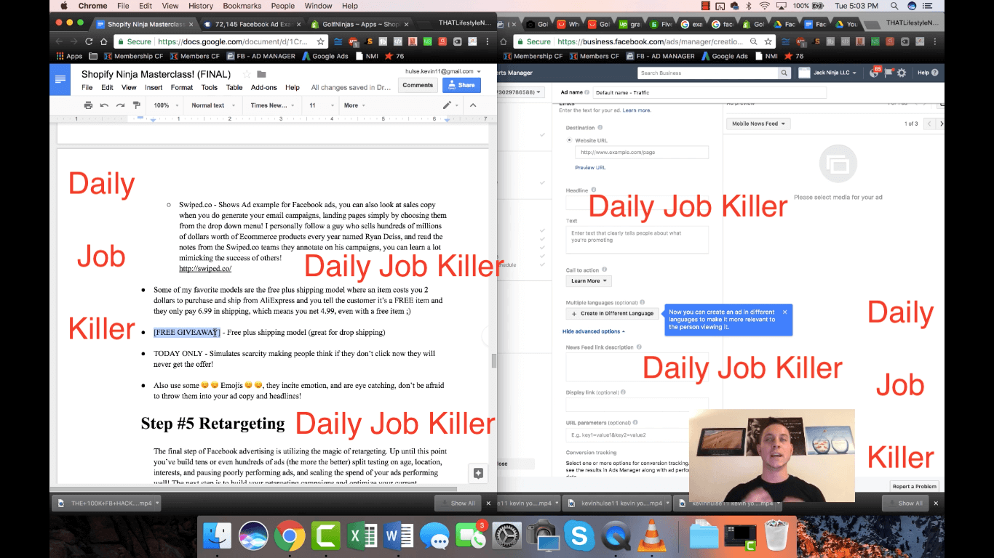
Task: Go to home page in Docs Chrome window
Action: click(105, 41)
